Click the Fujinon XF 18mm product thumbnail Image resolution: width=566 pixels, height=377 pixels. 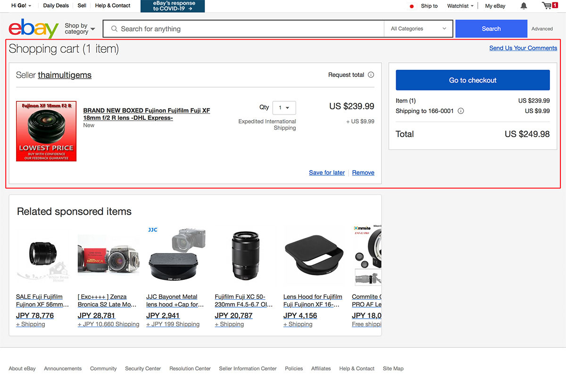click(46, 131)
